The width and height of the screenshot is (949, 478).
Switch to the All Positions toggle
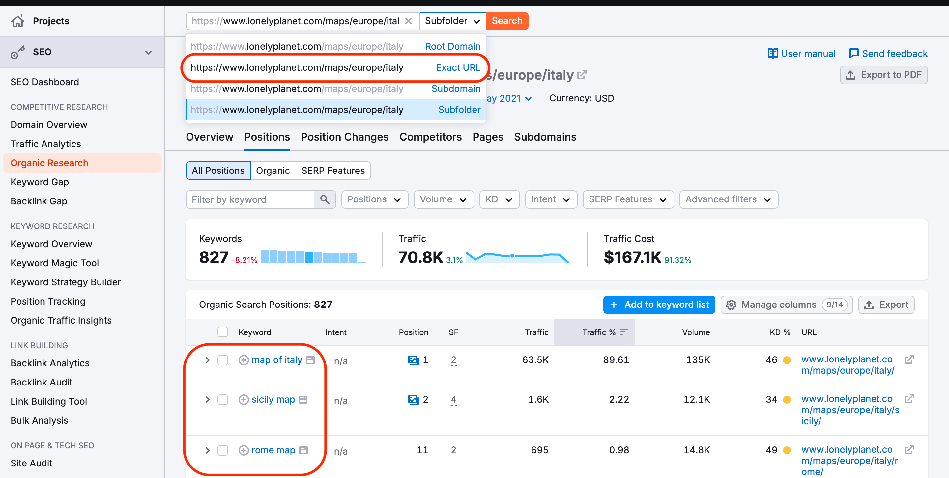pyautogui.click(x=218, y=171)
